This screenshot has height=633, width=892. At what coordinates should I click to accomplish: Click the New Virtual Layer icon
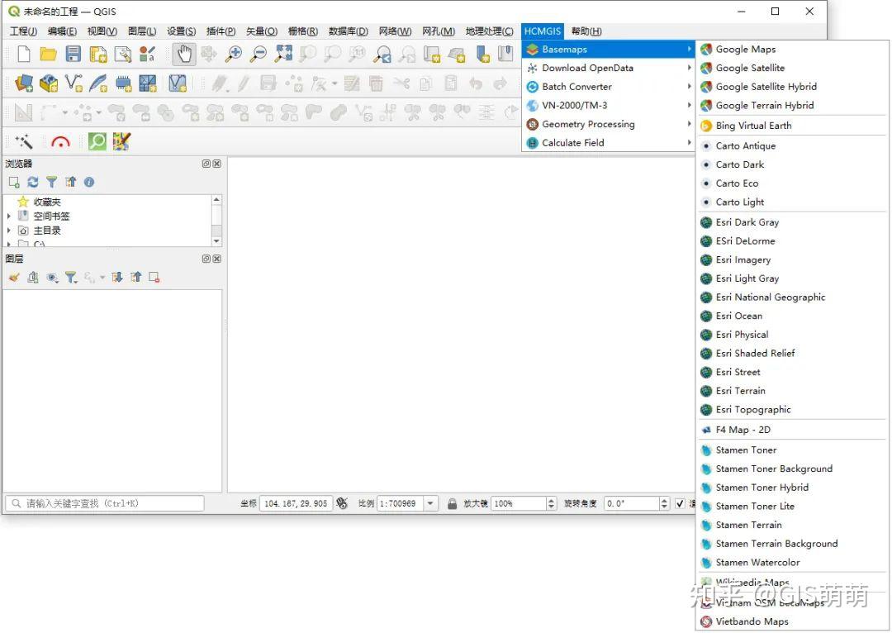tap(147, 83)
